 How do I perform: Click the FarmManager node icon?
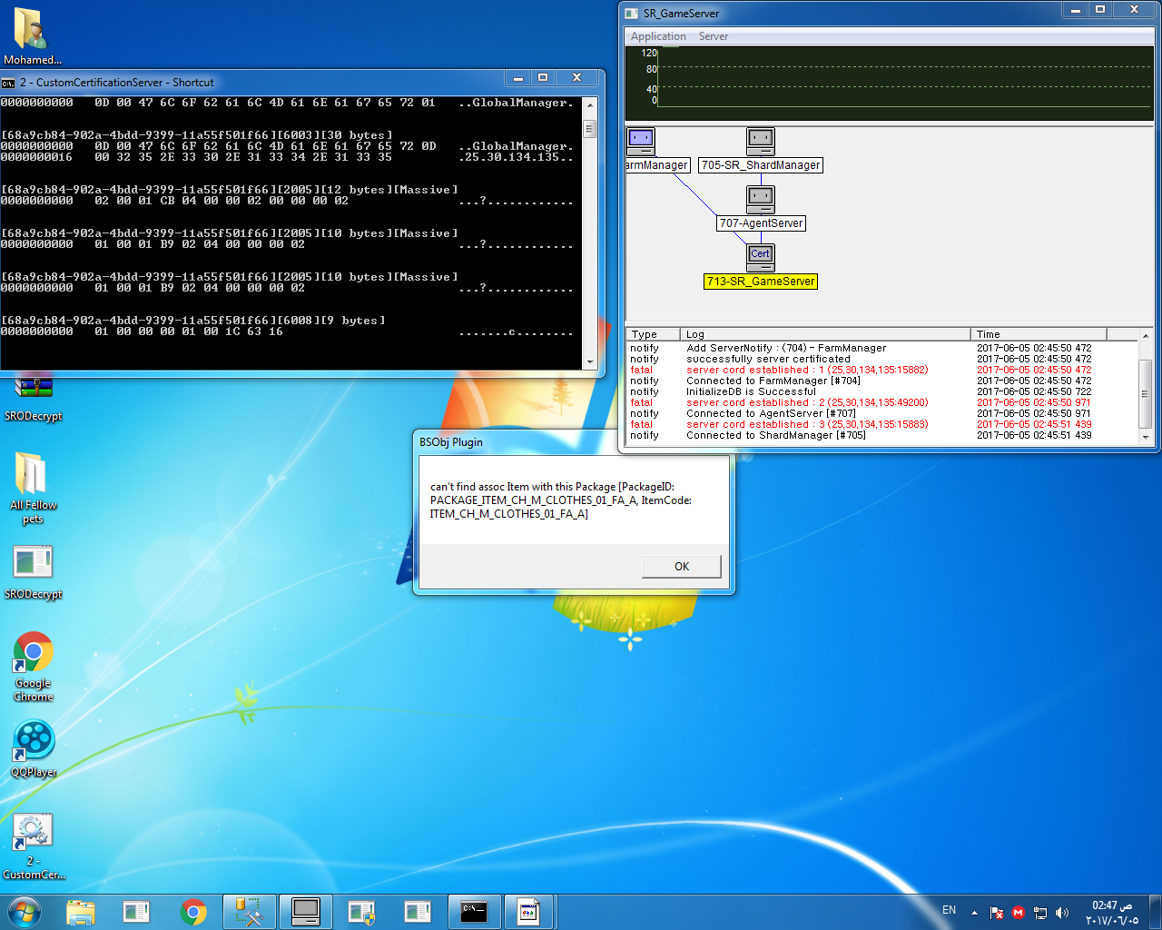tap(640, 142)
